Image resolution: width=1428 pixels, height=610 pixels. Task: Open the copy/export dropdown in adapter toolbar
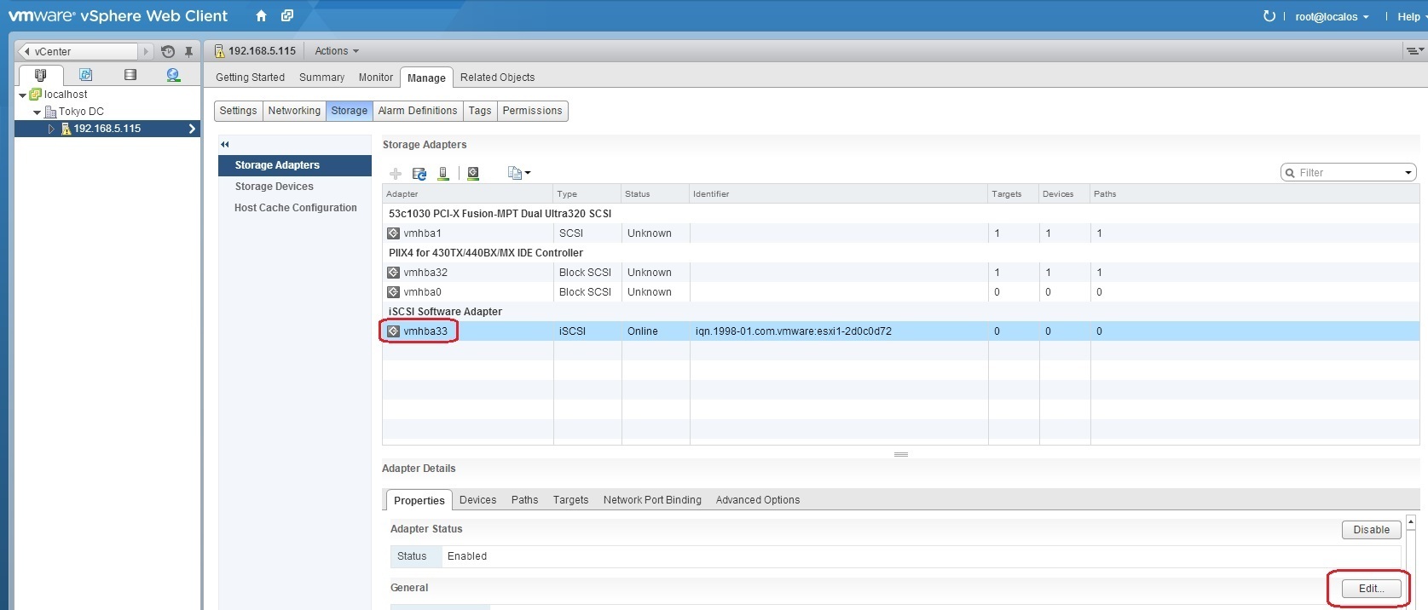click(518, 174)
